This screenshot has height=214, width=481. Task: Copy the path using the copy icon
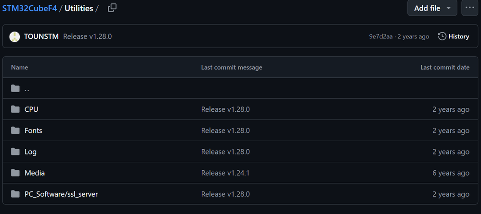point(112,8)
